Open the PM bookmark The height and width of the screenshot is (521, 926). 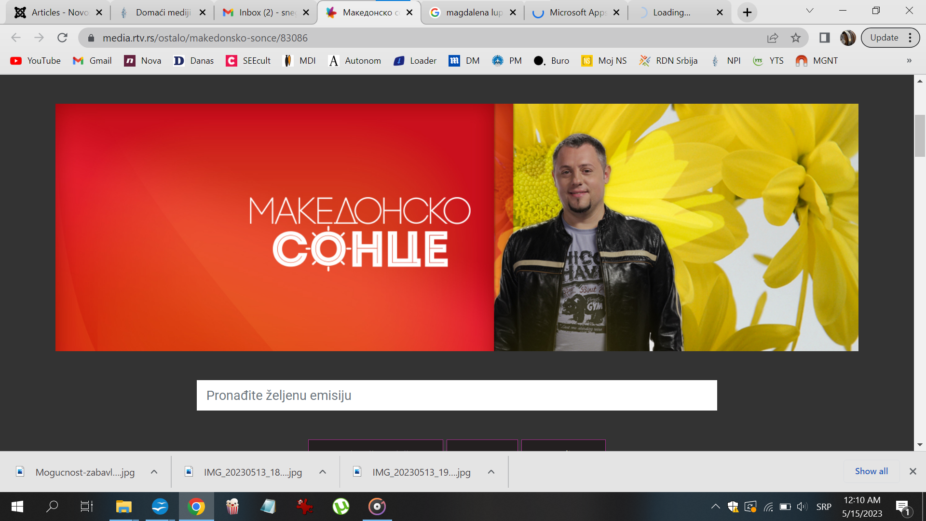coord(507,61)
